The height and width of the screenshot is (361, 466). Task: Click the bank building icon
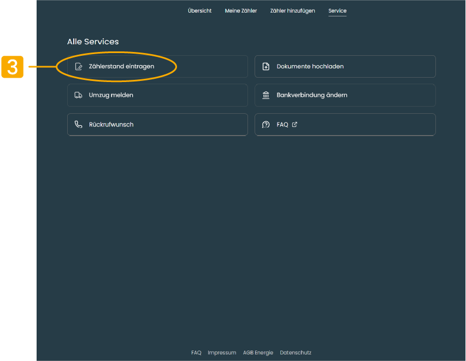point(266,95)
